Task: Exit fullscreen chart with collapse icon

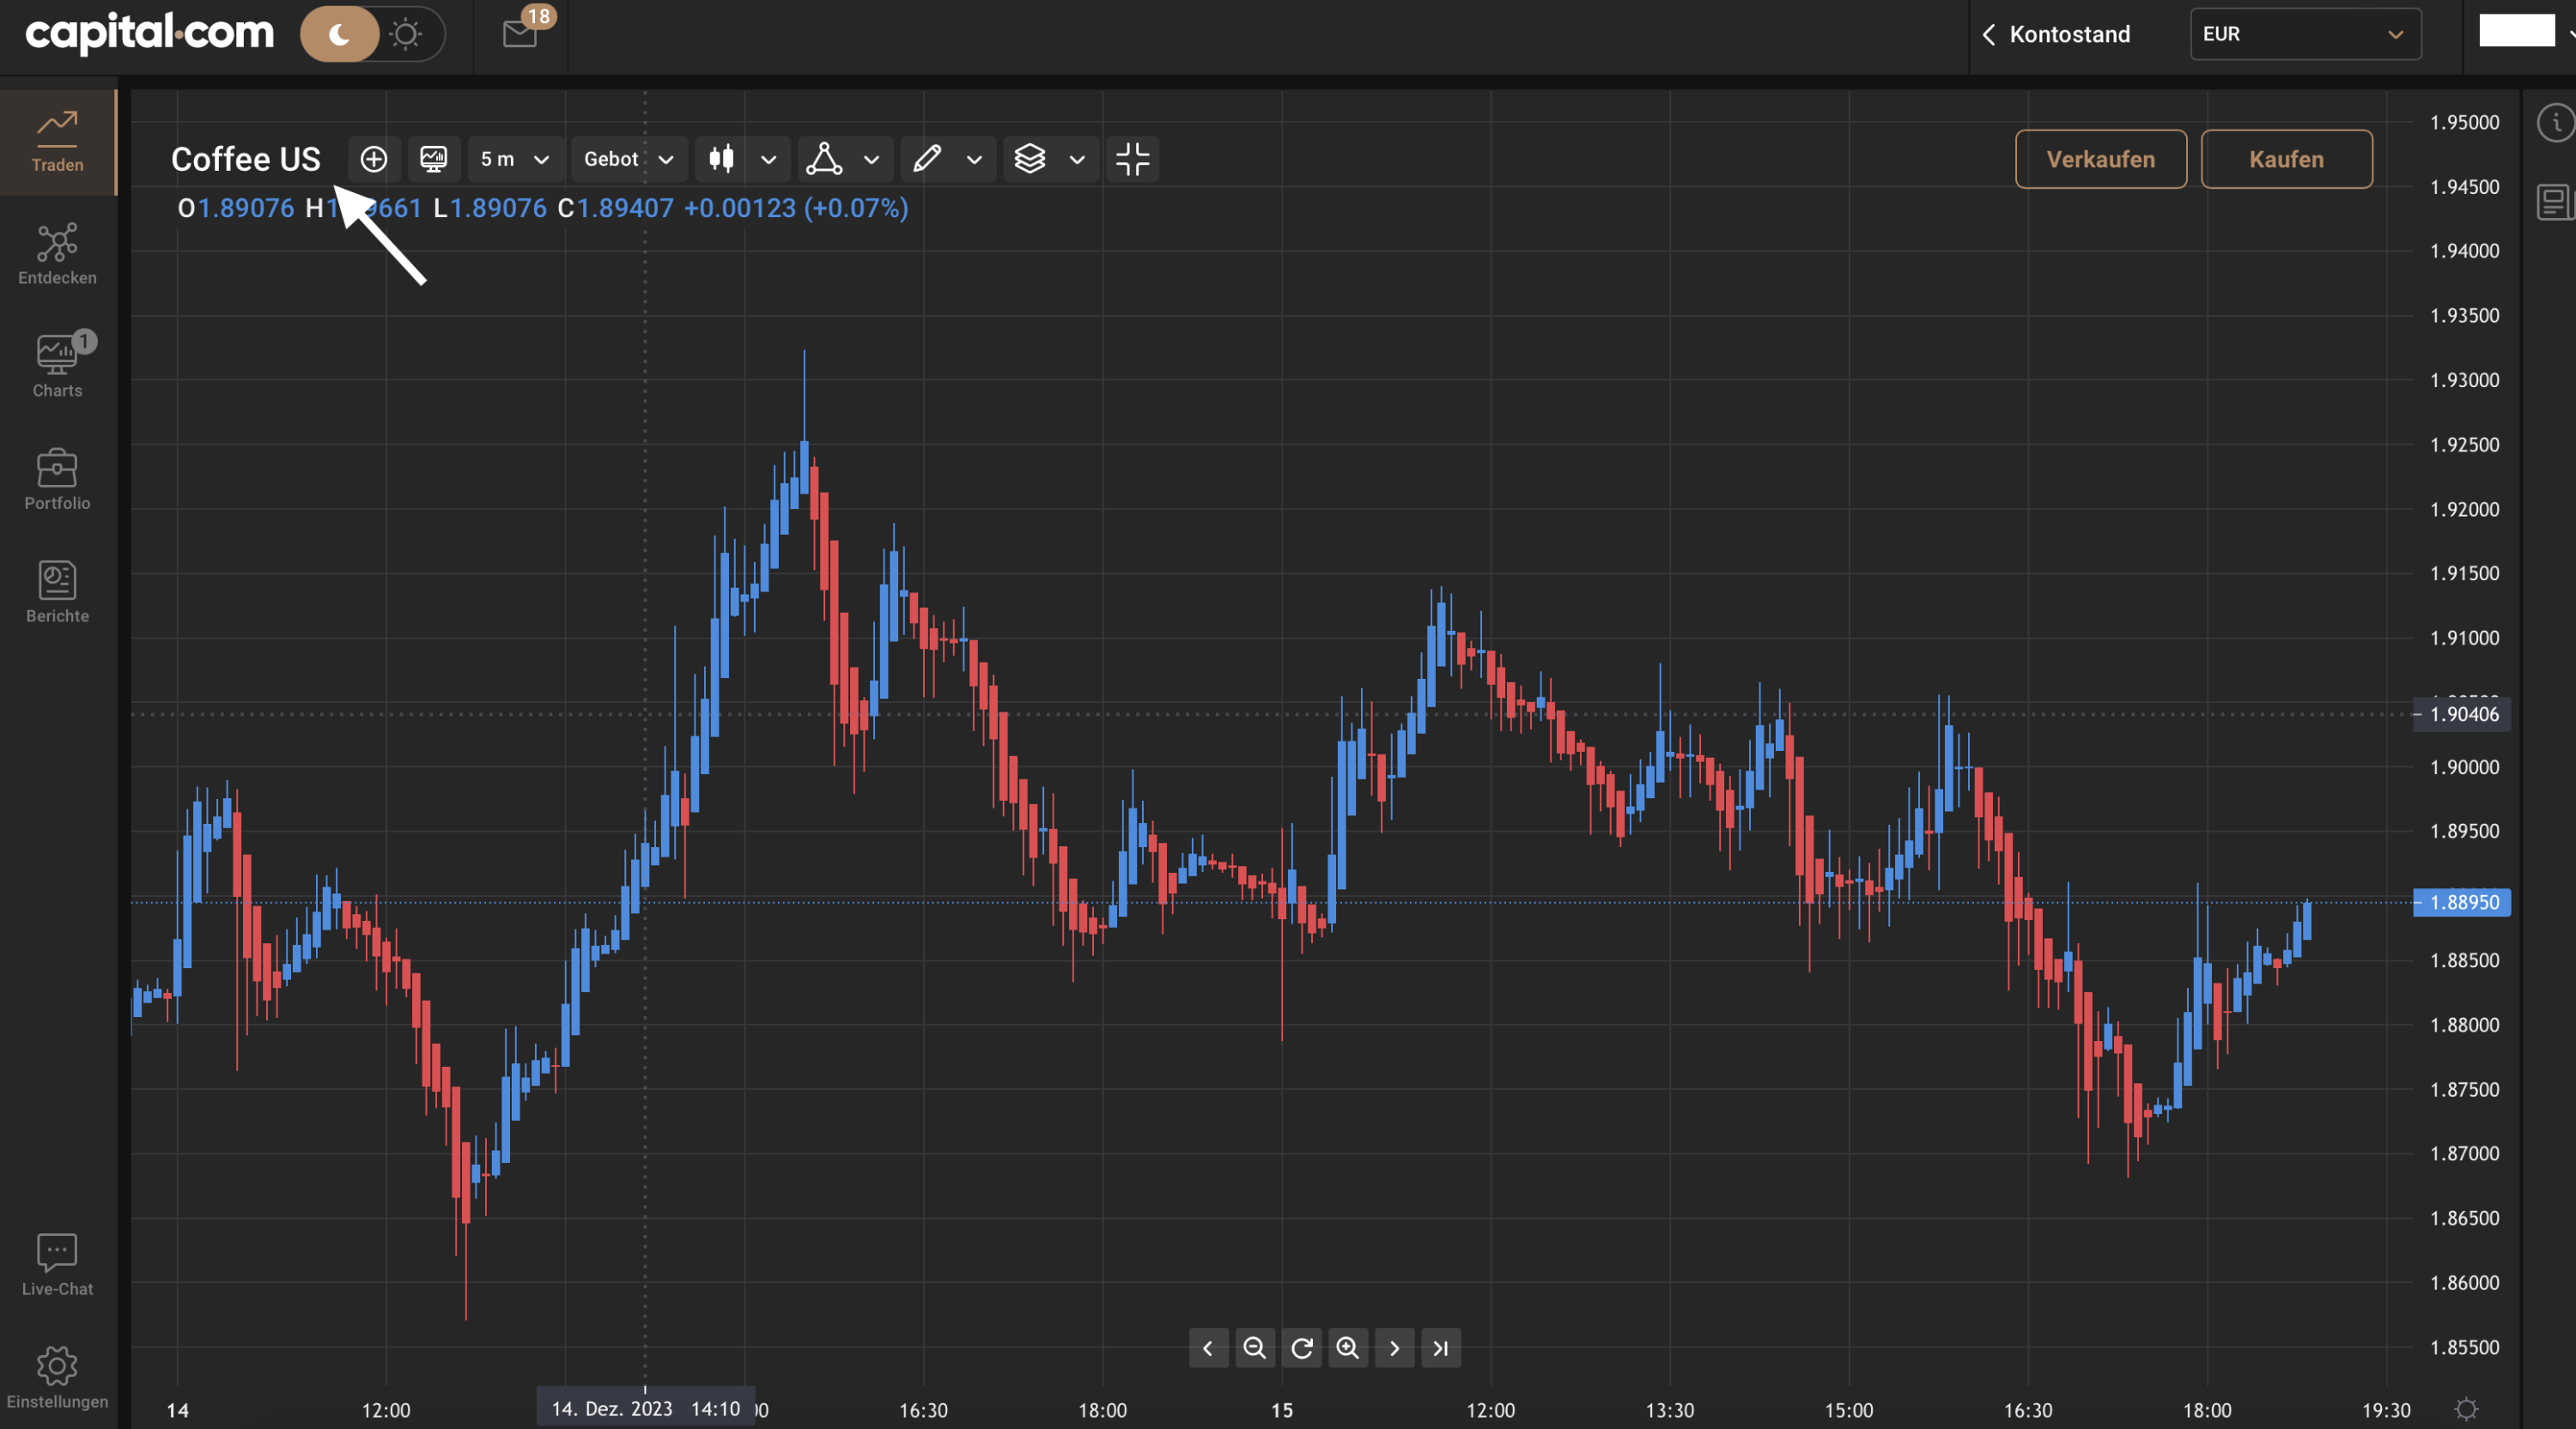Action: click(1132, 159)
